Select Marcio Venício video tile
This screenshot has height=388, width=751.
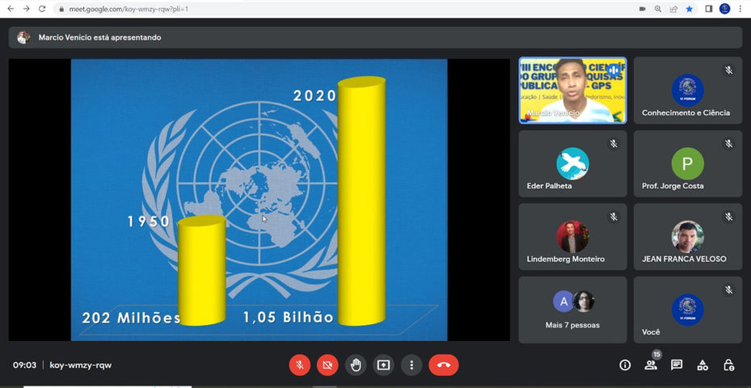click(572, 91)
